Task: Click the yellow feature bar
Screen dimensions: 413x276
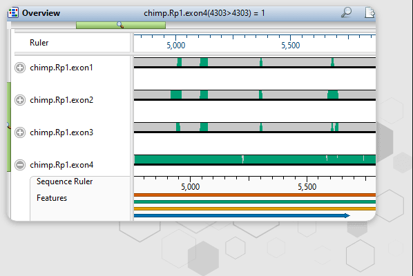Action: 255,208
